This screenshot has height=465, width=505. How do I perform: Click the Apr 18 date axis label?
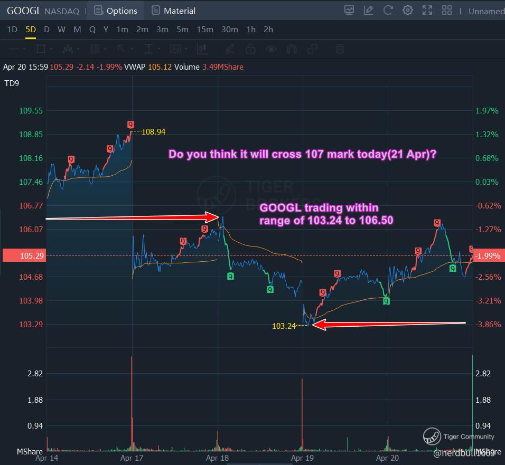217,458
